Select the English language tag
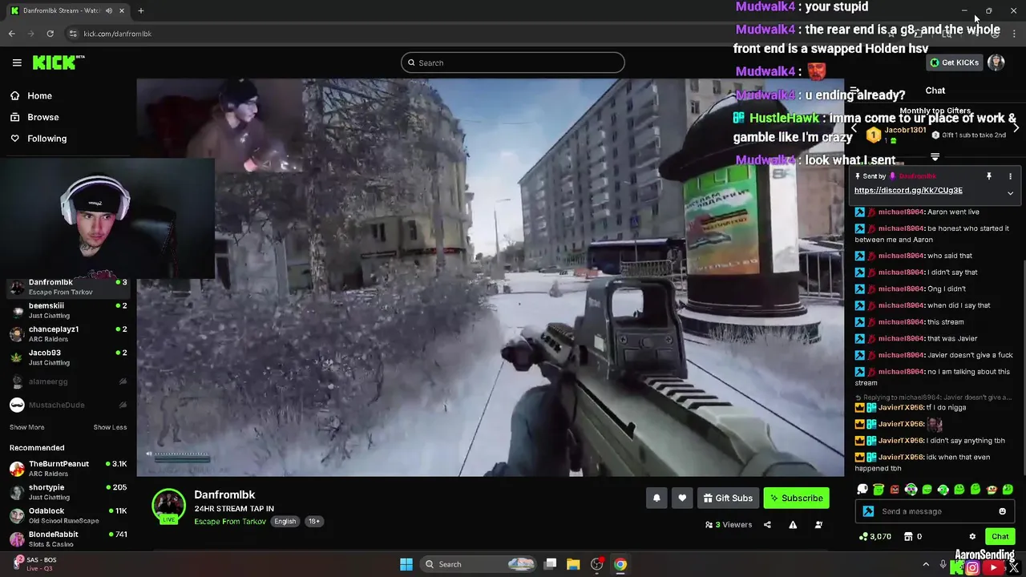This screenshot has height=577, width=1026. [285, 521]
